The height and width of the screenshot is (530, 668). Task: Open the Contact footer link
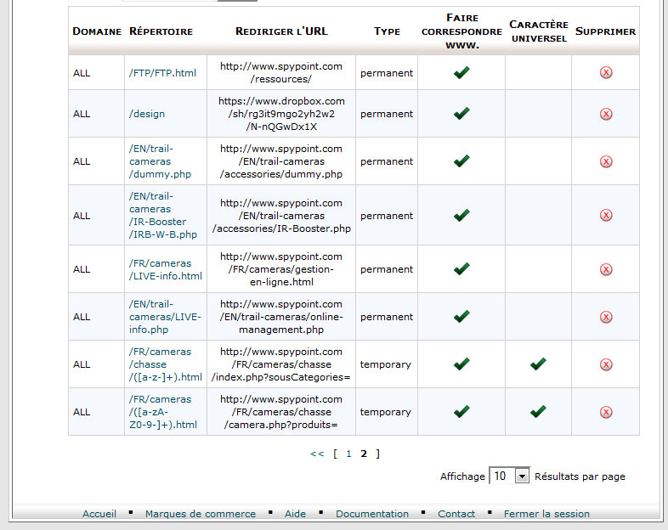pyautogui.click(x=456, y=514)
